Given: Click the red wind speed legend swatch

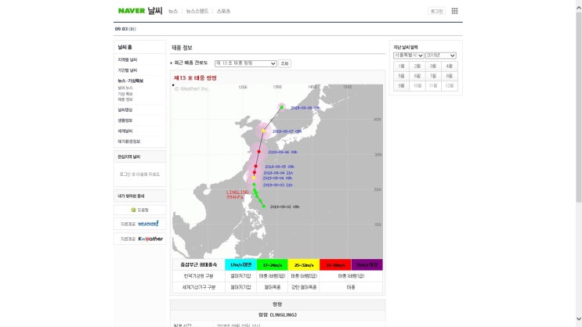Looking at the screenshot, I should [335, 264].
